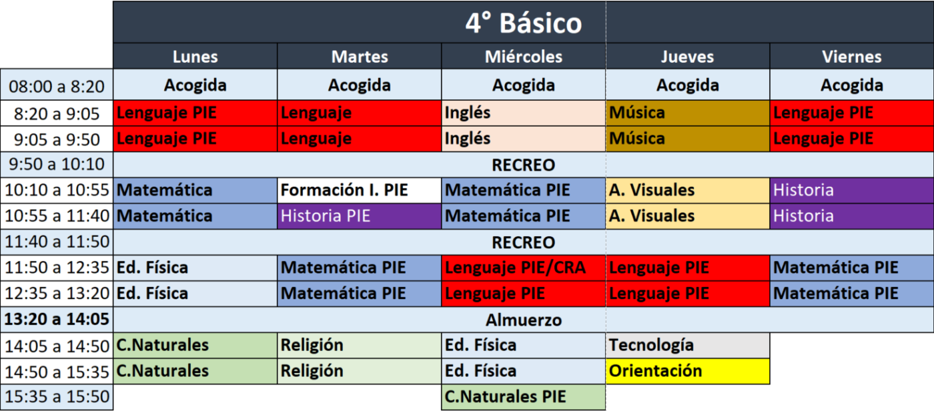Click the Lenguaje PIE/CRA cell
The image size is (934, 411).
(x=523, y=268)
